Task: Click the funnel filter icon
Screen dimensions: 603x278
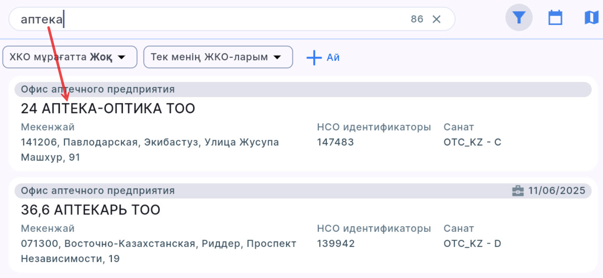Action: 519,18
